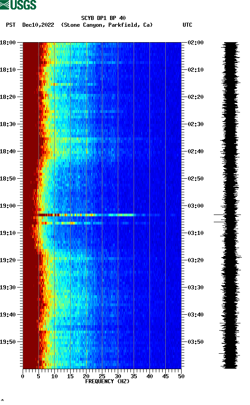The image size is (250, 405).
Task: Click the 19:50 PST time label
Action: pos(8,342)
